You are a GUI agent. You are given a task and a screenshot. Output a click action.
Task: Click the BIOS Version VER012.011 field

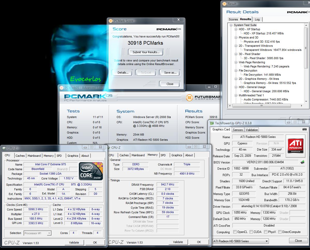click(265, 162)
